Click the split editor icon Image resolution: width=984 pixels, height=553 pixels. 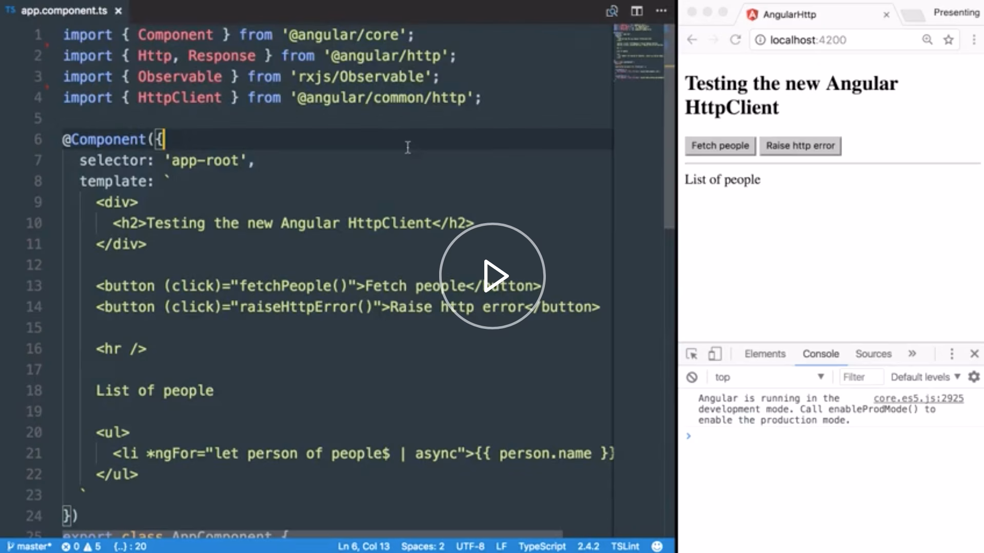[x=637, y=11]
